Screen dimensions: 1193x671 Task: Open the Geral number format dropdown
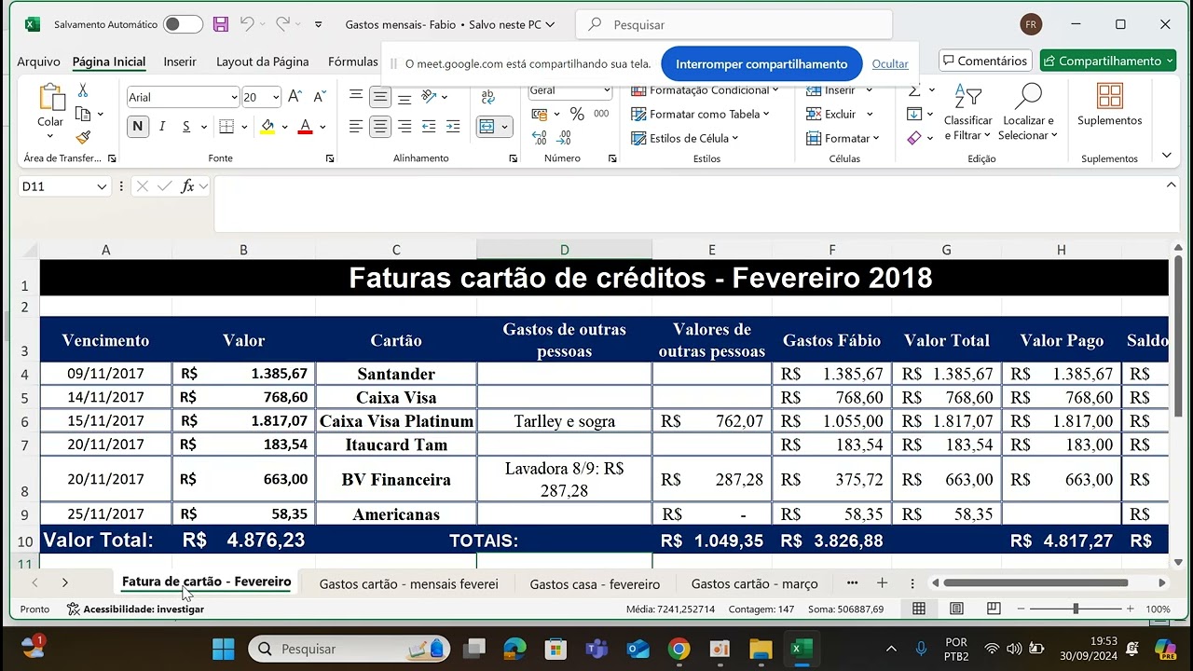click(607, 91)
